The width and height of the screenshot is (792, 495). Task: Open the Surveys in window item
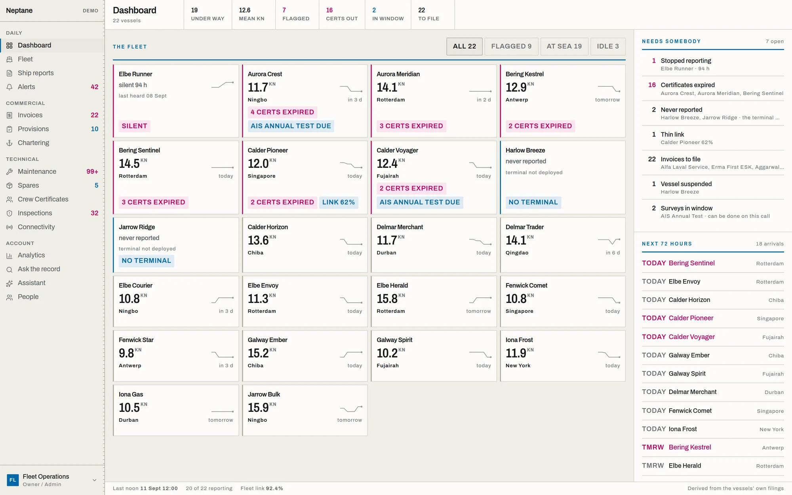tap(713, 212)
